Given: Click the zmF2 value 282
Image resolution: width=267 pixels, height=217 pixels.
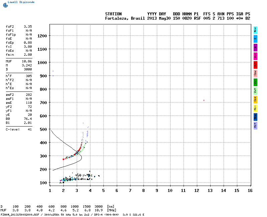Looking at the screenshot, I should (x=29, y=95).
